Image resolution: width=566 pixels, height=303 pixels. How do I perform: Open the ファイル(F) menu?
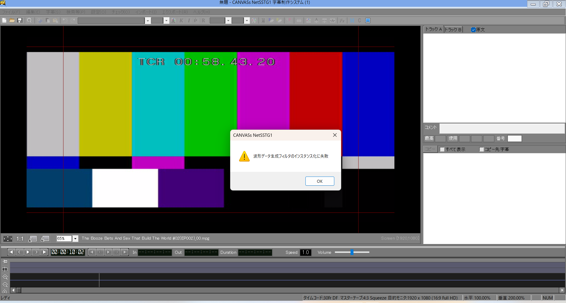pyautogui.click(x=11, y=12)
